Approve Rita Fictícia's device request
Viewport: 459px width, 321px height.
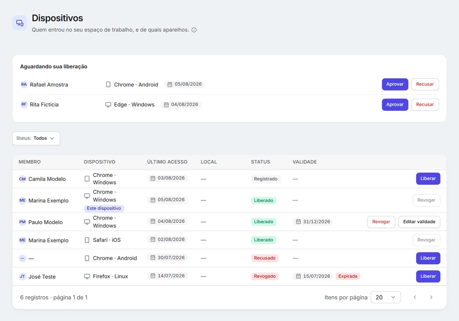tap(395, 104)
